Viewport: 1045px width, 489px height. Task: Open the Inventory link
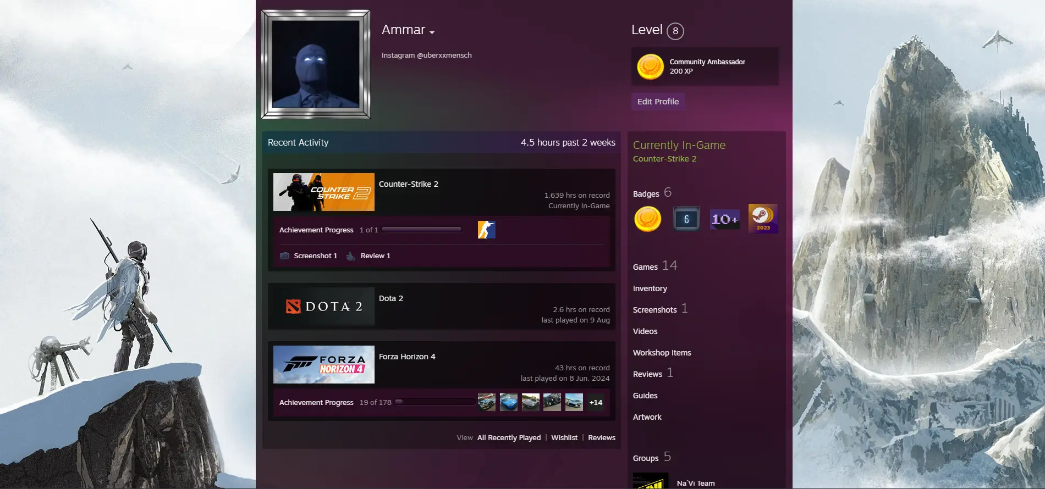click(650, 288)
